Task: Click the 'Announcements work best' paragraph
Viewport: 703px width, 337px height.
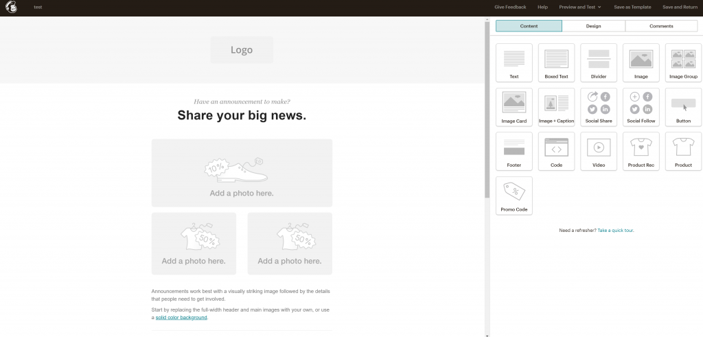Action: (241, 295)
